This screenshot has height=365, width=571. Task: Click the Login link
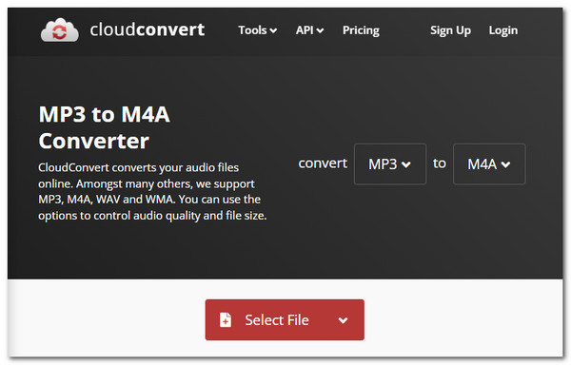point(503,30)
